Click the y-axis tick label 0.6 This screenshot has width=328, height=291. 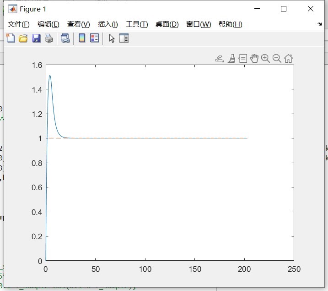37,187
